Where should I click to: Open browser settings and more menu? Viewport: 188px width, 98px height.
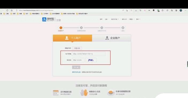(185, 10)
